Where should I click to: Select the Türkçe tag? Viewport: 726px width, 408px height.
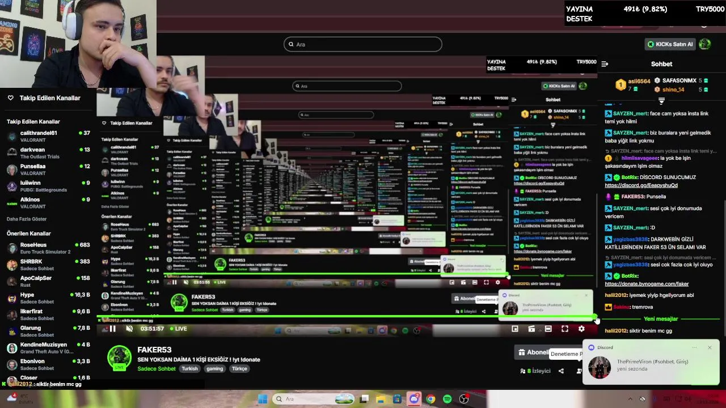tap(239, 369)
